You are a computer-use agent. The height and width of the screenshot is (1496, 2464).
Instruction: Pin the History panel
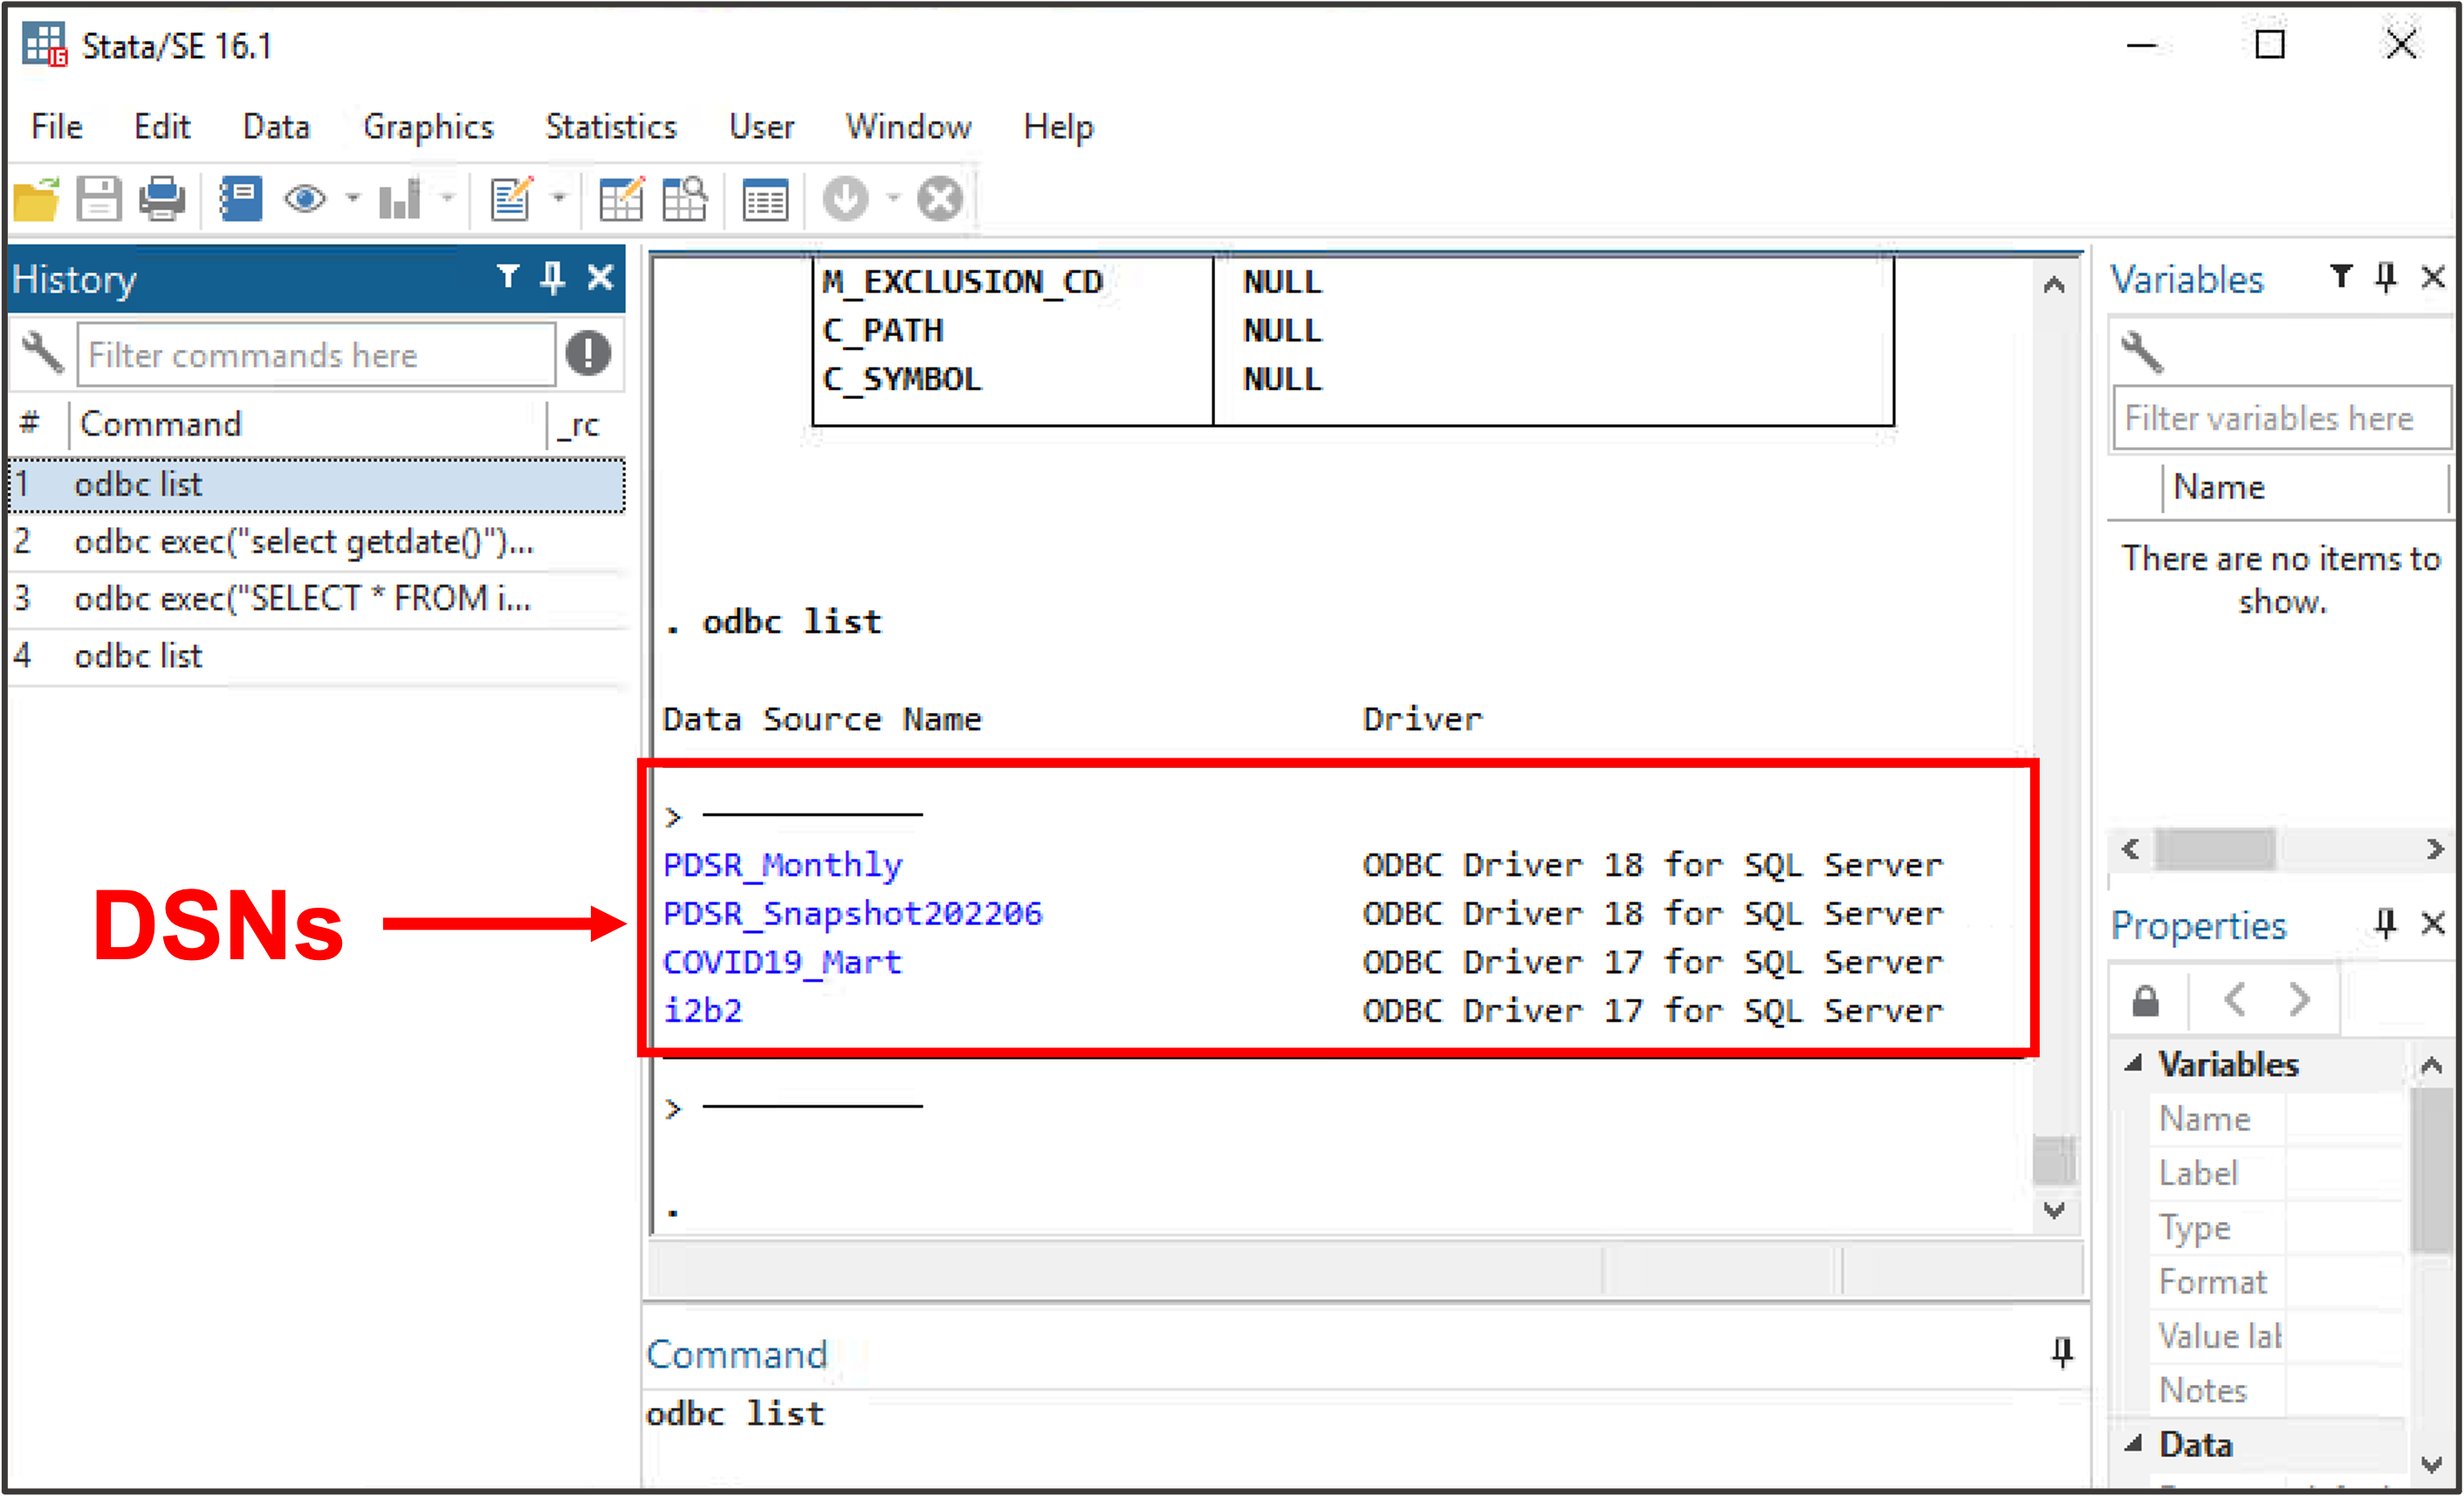click(553, 277)
